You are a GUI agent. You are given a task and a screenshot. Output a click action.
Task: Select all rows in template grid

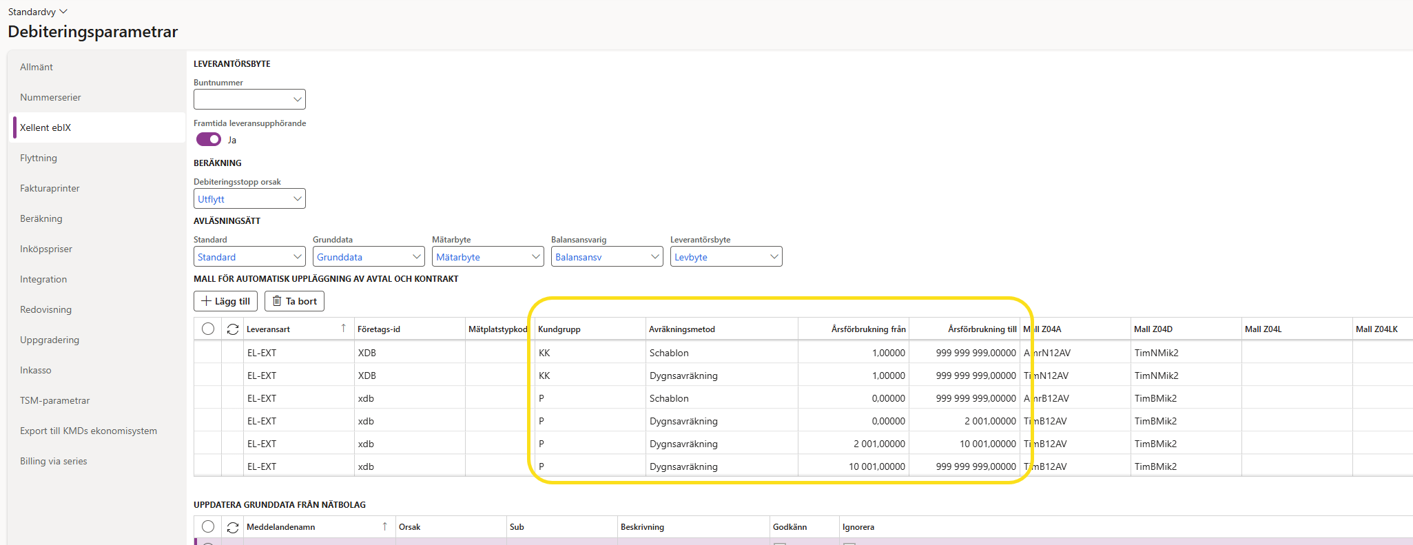pyautogui.click(x=208, y=329)
